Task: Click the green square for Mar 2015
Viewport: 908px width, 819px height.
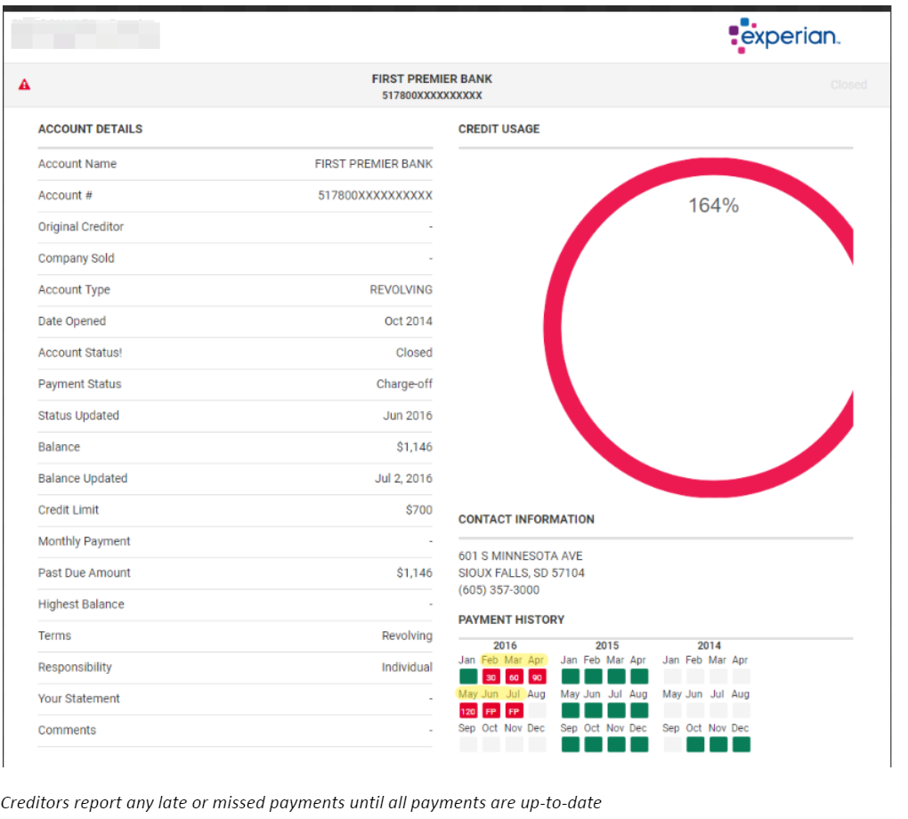Action: [616, 677]
